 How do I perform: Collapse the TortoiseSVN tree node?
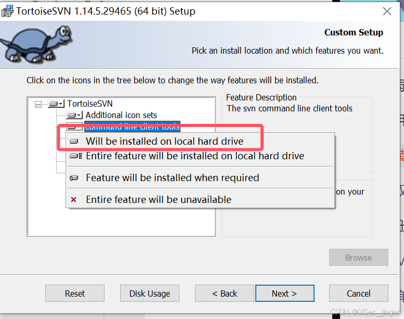click(x=38, y=104)
